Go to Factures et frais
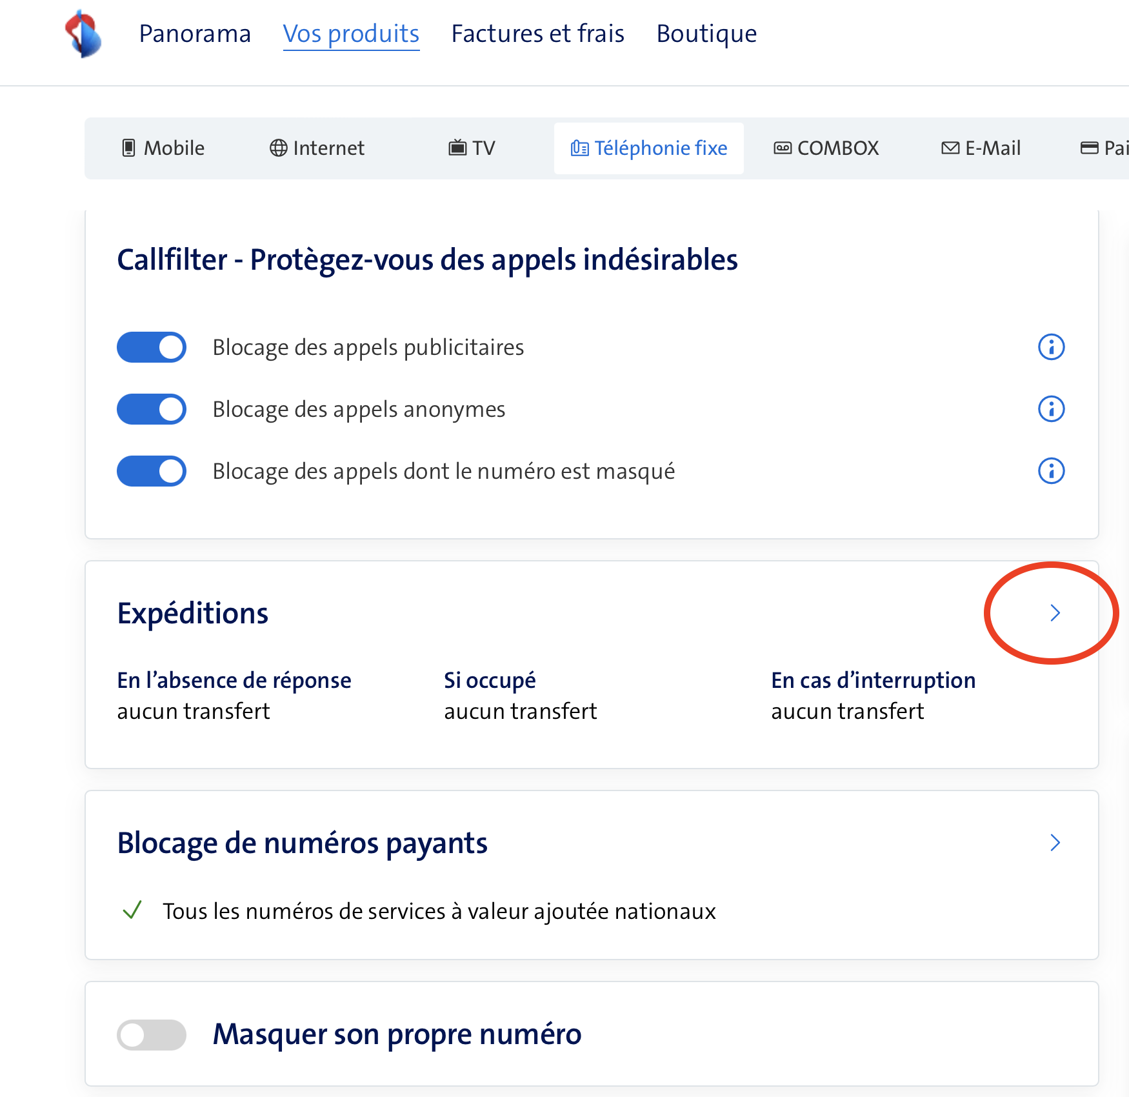This screenshot has height=1097, width=1129. [x=537, y=34]
